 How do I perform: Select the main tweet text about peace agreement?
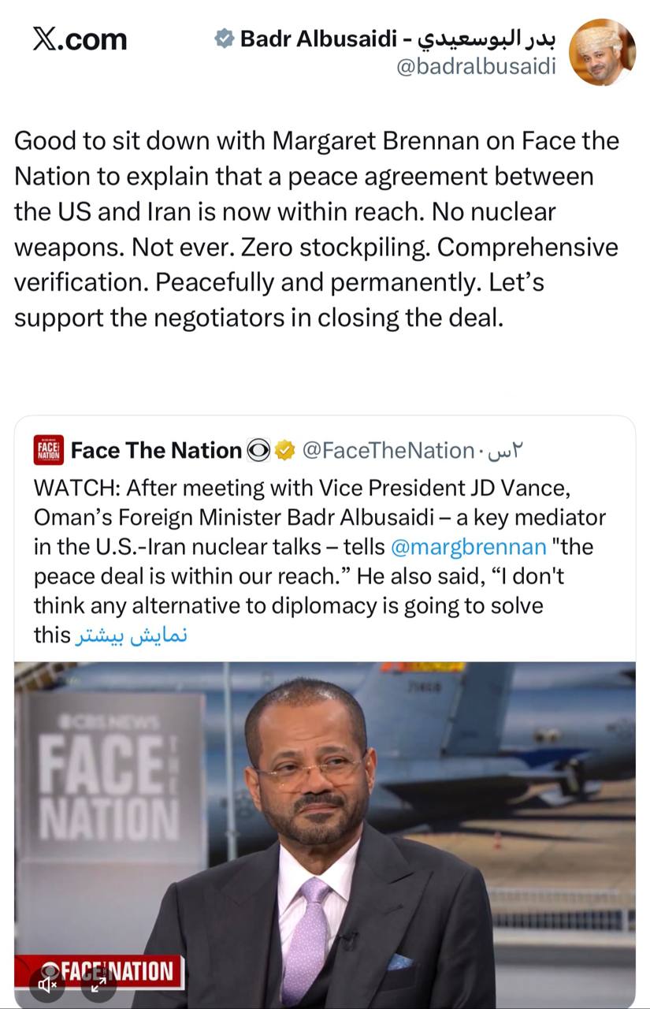317,230
